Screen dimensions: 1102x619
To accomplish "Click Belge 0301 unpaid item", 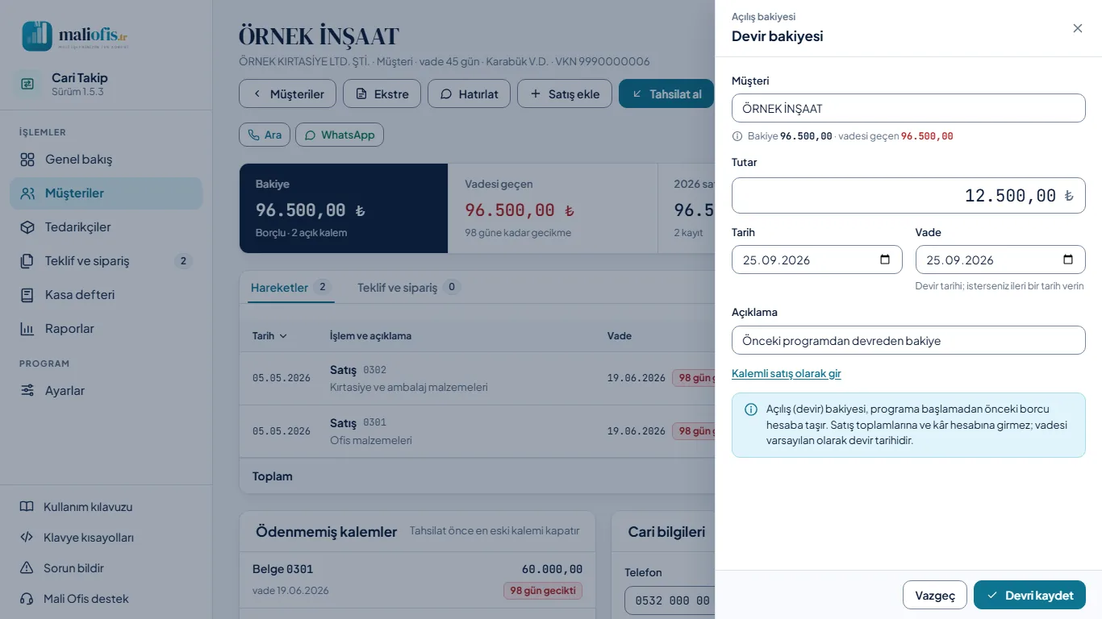I will tap(417, 580).
